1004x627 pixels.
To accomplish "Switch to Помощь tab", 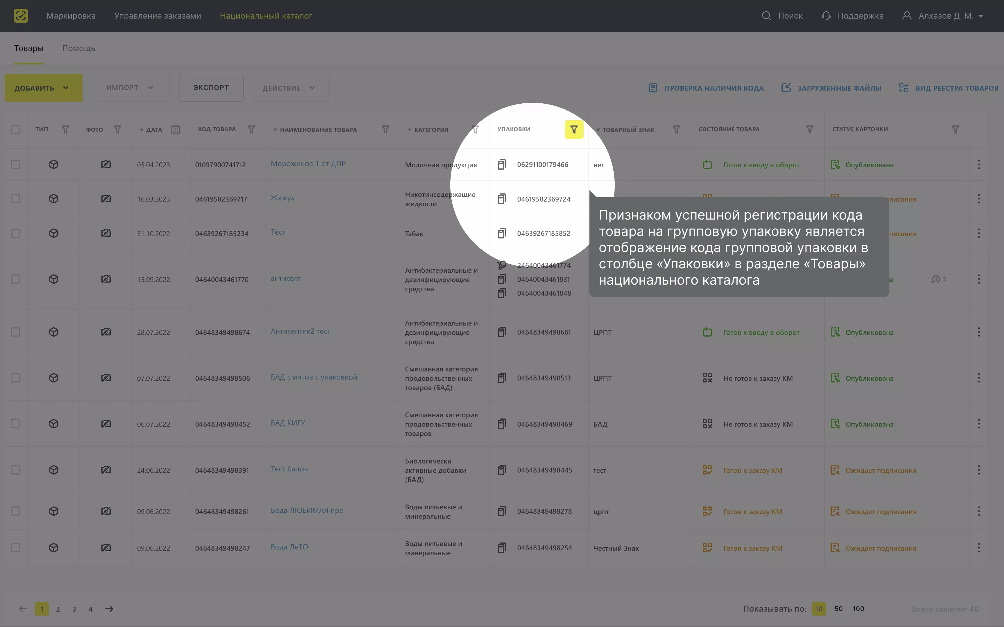I will pos(79,48).
